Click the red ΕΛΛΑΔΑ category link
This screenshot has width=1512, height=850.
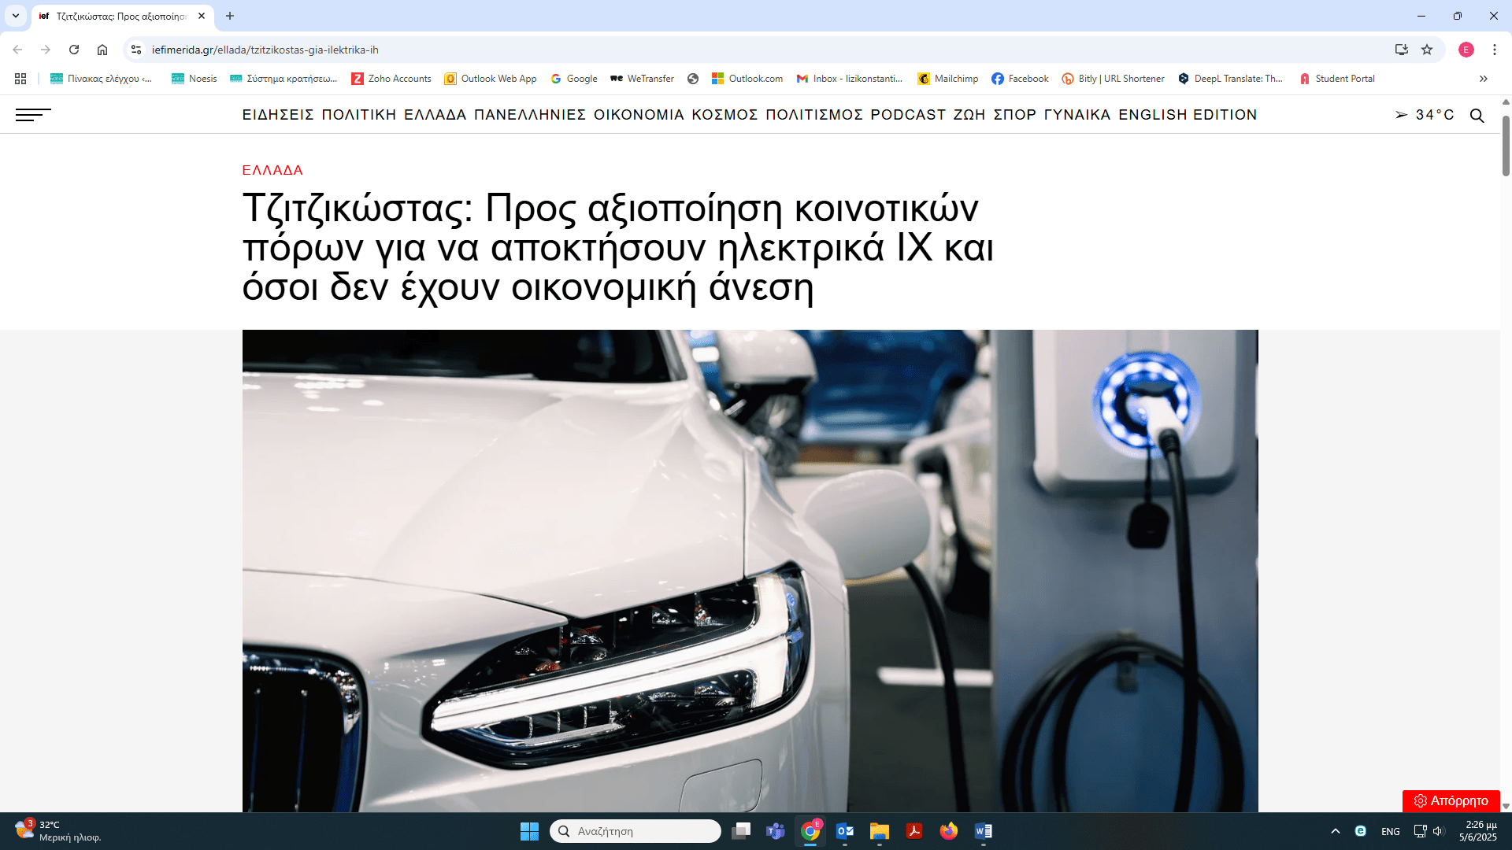pos(272,170)
